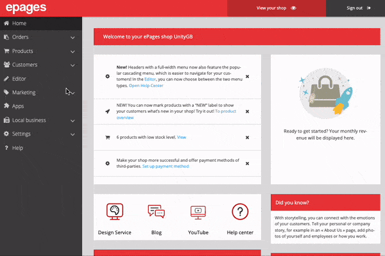
Task: Follow the Set up payment method link
Action: (166, 166)
